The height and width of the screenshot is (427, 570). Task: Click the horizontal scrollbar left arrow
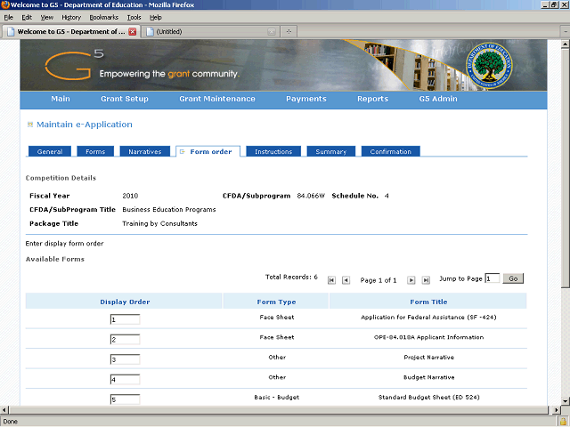(x=4, y=410)
